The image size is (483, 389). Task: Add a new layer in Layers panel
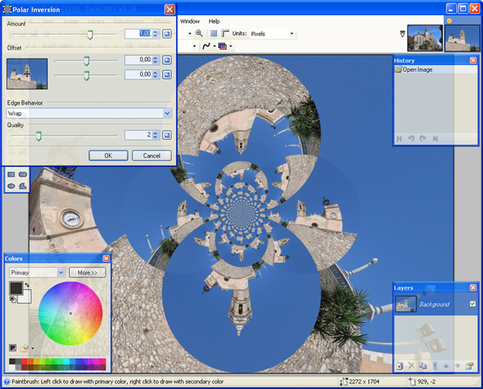tap(399, 366)
